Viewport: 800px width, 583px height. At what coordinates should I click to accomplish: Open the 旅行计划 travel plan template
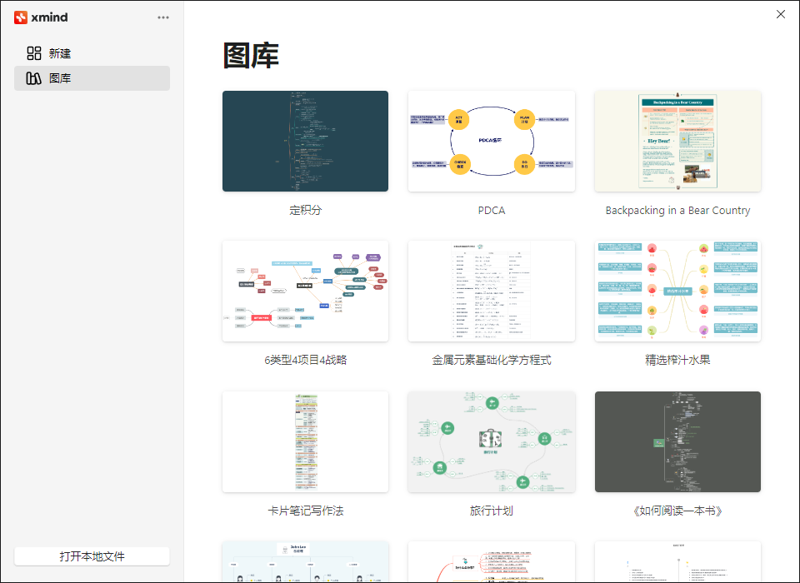pos(492,441)
